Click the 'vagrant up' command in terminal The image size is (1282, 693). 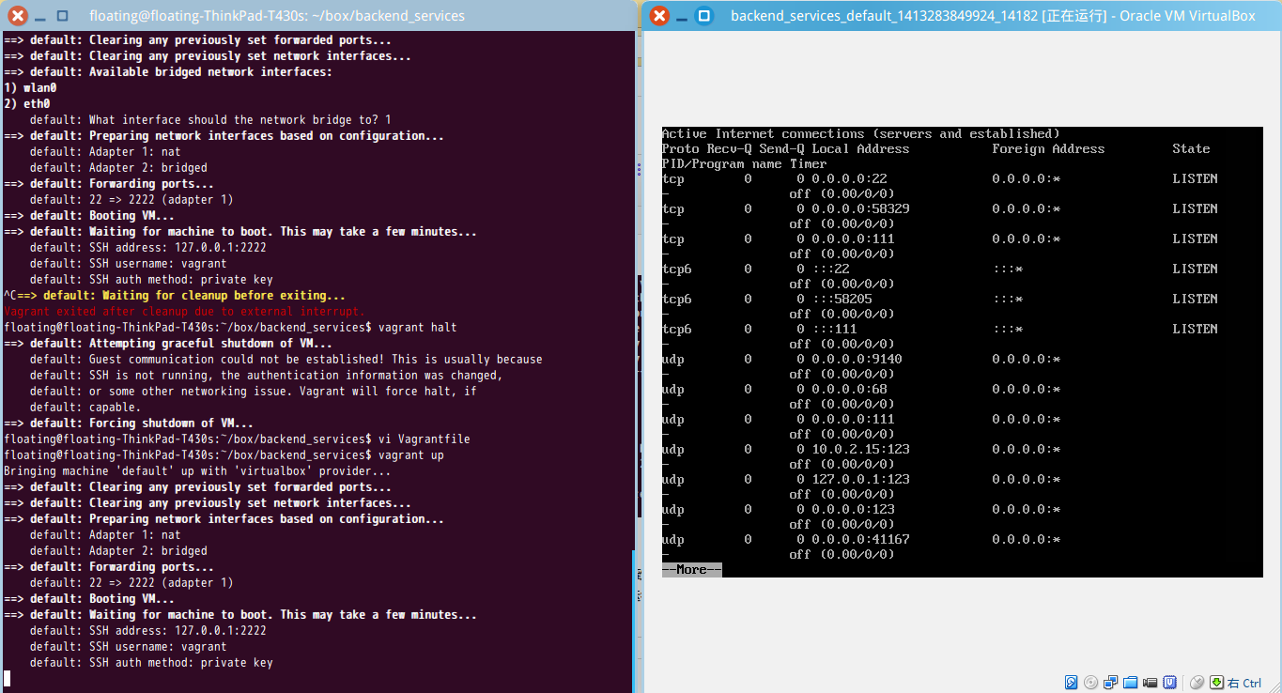point(411,455)
